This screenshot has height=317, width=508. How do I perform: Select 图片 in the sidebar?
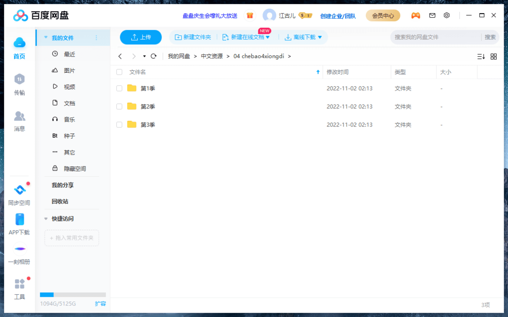[x=69, y=71]
